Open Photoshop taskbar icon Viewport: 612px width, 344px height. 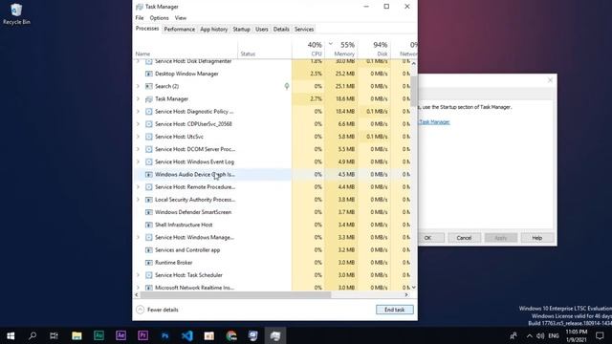[x=164, y=335]
